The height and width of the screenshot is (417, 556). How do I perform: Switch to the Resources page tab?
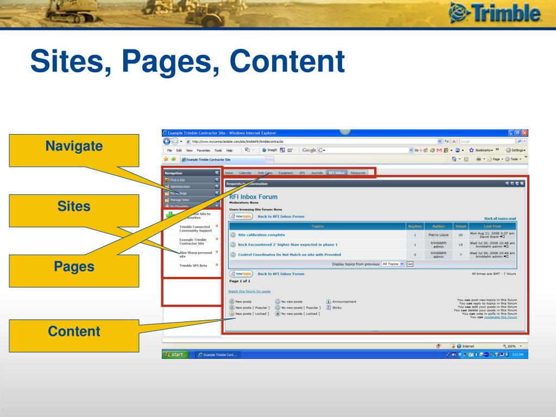[x=358, y=173]
